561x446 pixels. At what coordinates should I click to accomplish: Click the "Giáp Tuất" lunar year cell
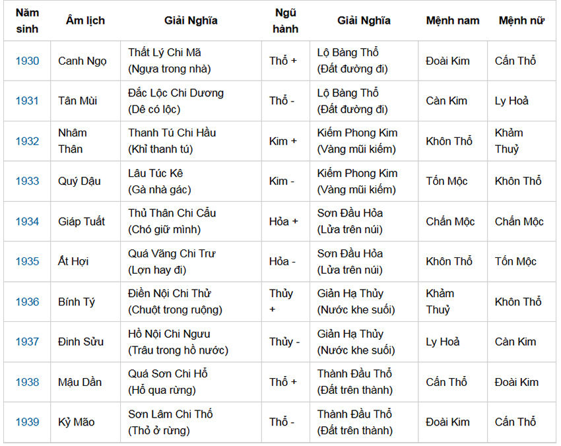81,222
